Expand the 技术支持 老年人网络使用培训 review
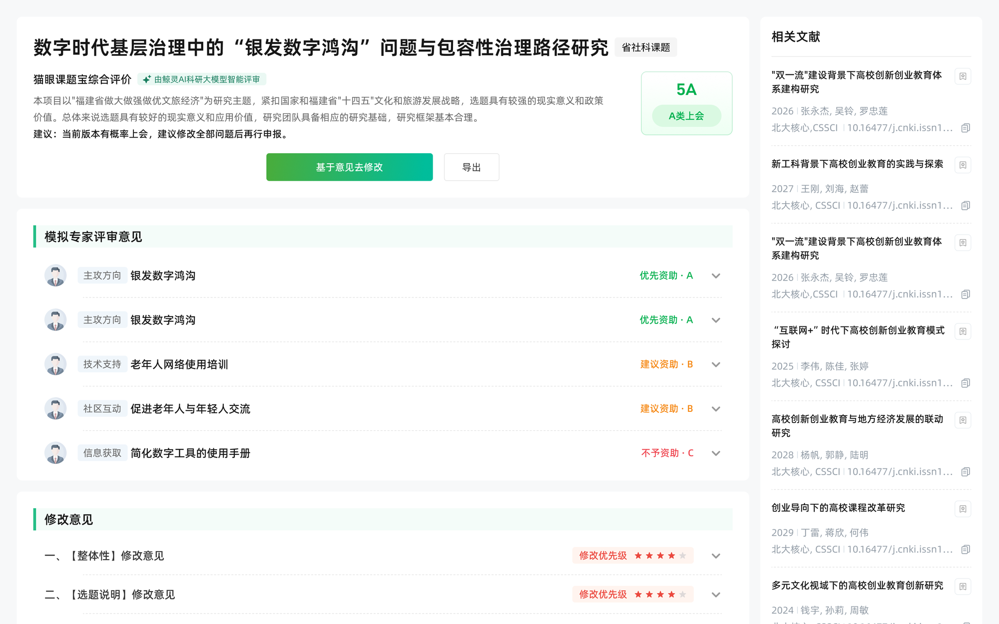Viewport: 999px width, 624px height. point(716,364)
